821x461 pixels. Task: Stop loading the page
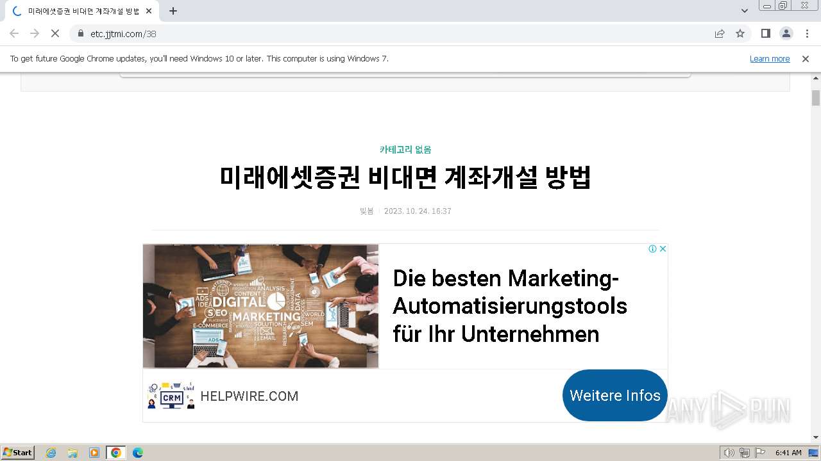point(55,33)
